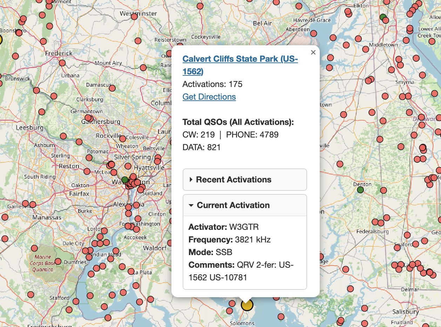Click the red marker left of Dumfries

coord(58,261)
